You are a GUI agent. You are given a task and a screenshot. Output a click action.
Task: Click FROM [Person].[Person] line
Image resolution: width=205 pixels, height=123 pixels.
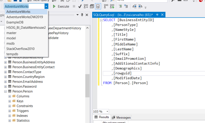click(x=126, y=83)
